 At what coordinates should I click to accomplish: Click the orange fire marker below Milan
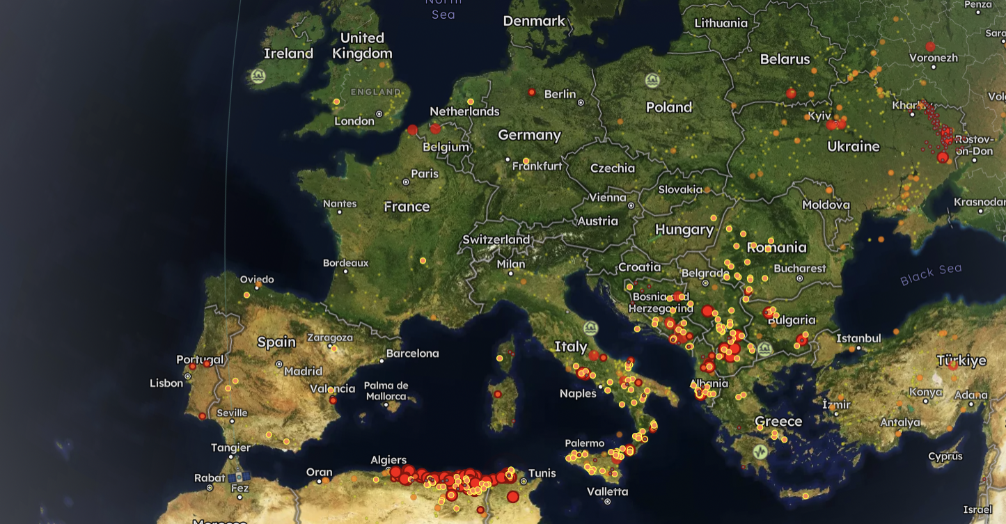coord(522,283)
